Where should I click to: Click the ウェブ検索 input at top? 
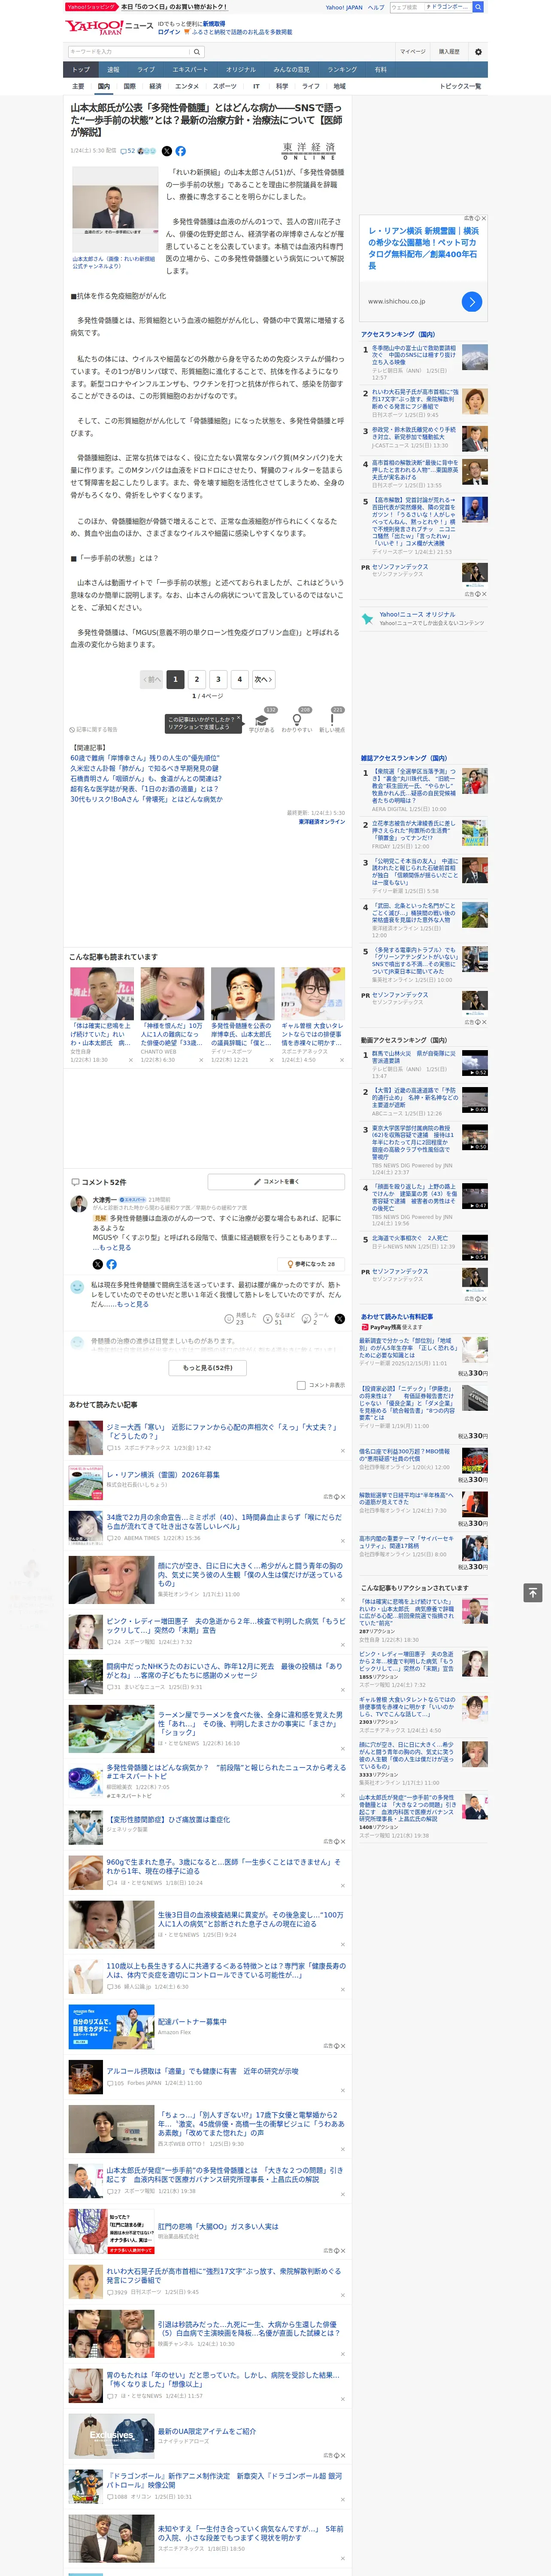tap(406, 7)
